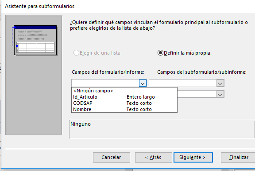The height and width of the screenshot is (171, 255).
Task: Click the 'Ninguno' link description box
Action: (x=162, y=129)
